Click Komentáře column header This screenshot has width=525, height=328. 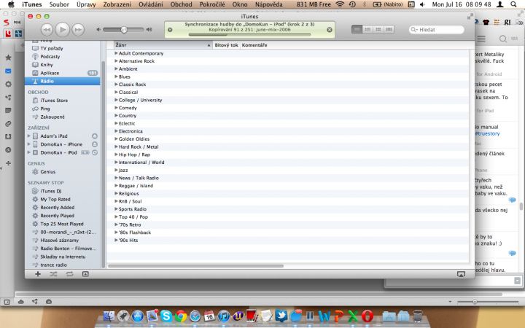(254, 45)
